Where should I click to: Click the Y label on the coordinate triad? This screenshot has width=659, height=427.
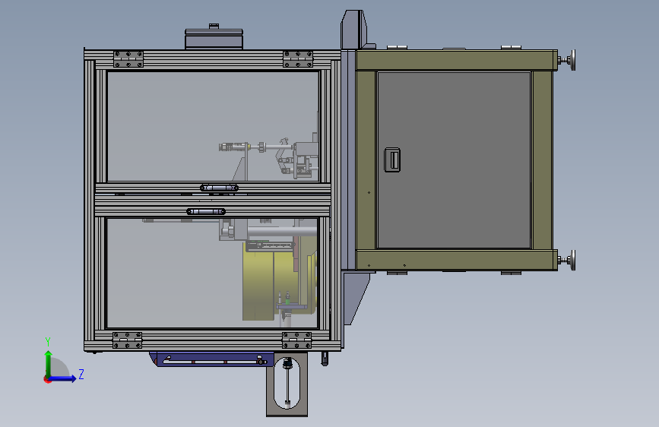click(48, 342)
